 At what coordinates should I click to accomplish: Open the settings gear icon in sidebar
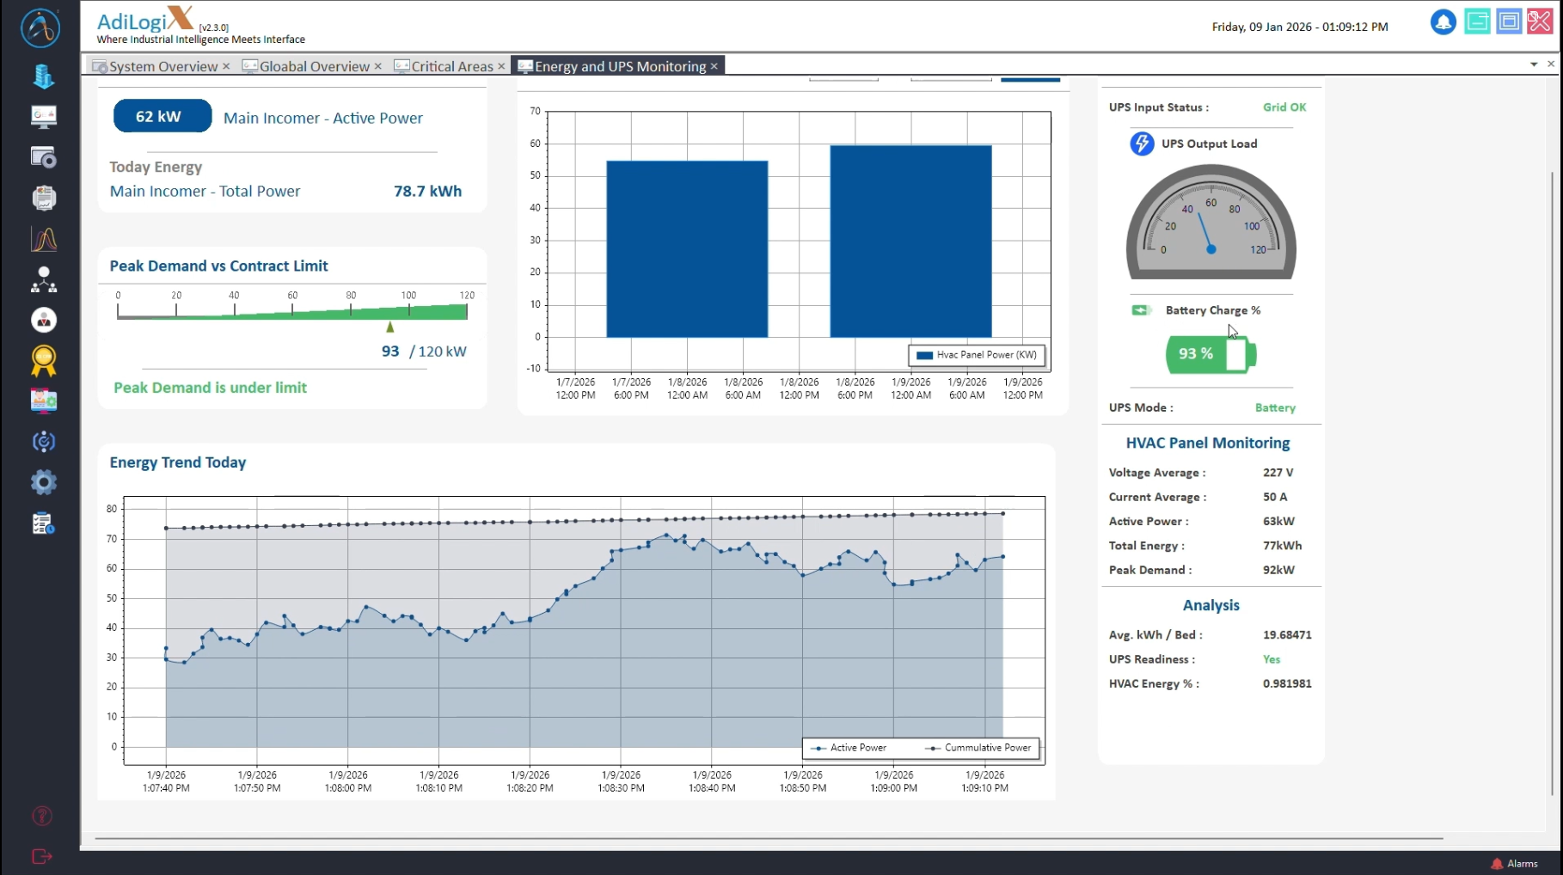tap(43, 482)
